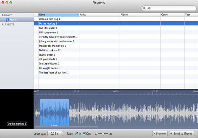This screenshot has width=198, height=138.
Task: Click the volume slider knob
Action: [x=103, y=134]
